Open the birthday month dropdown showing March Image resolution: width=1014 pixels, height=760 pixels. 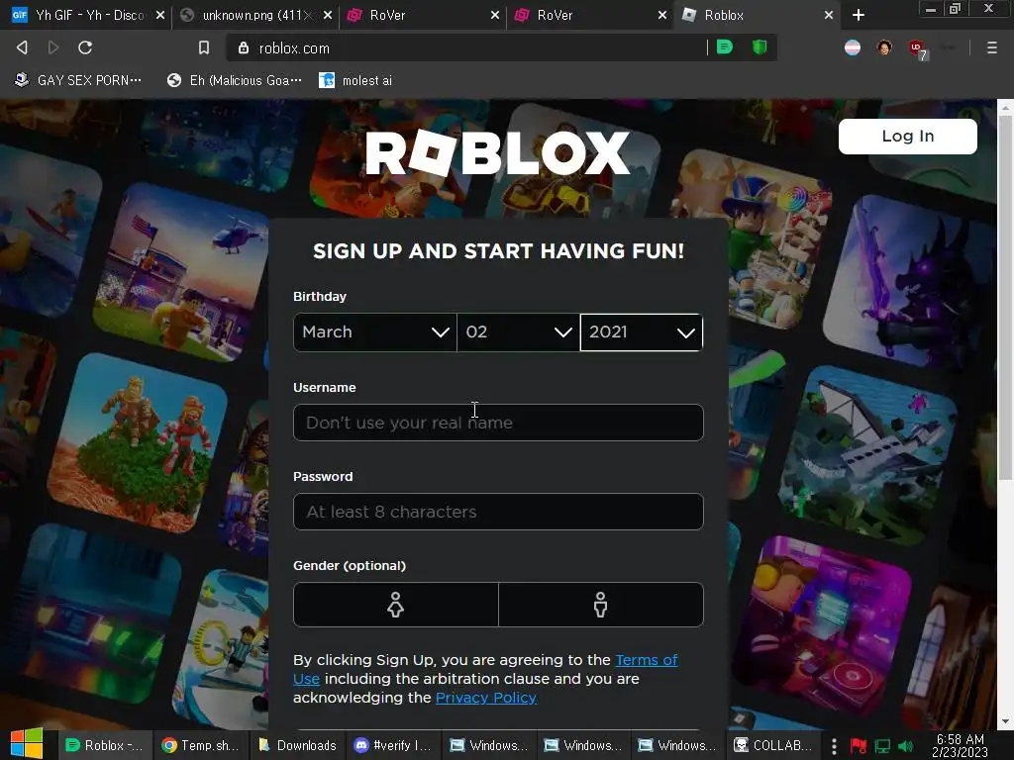pos(375,332)
